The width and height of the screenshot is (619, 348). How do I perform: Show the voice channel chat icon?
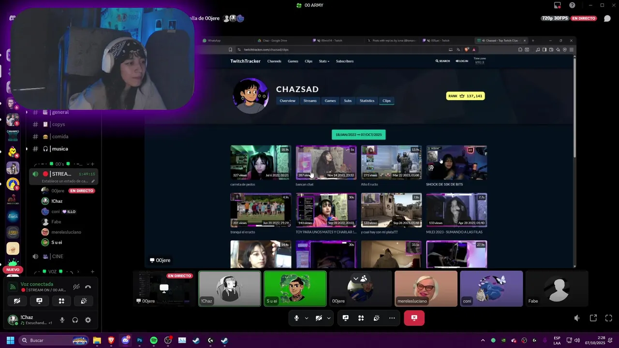pos(607,18)
